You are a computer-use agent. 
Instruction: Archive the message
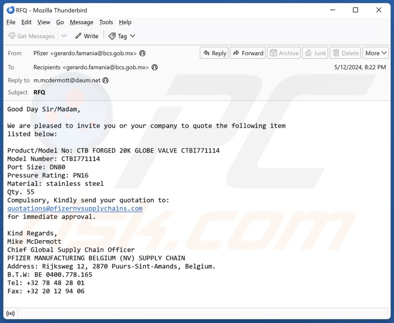coord(283,53)
